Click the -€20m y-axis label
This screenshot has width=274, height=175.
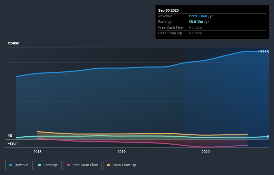point(13,143)
